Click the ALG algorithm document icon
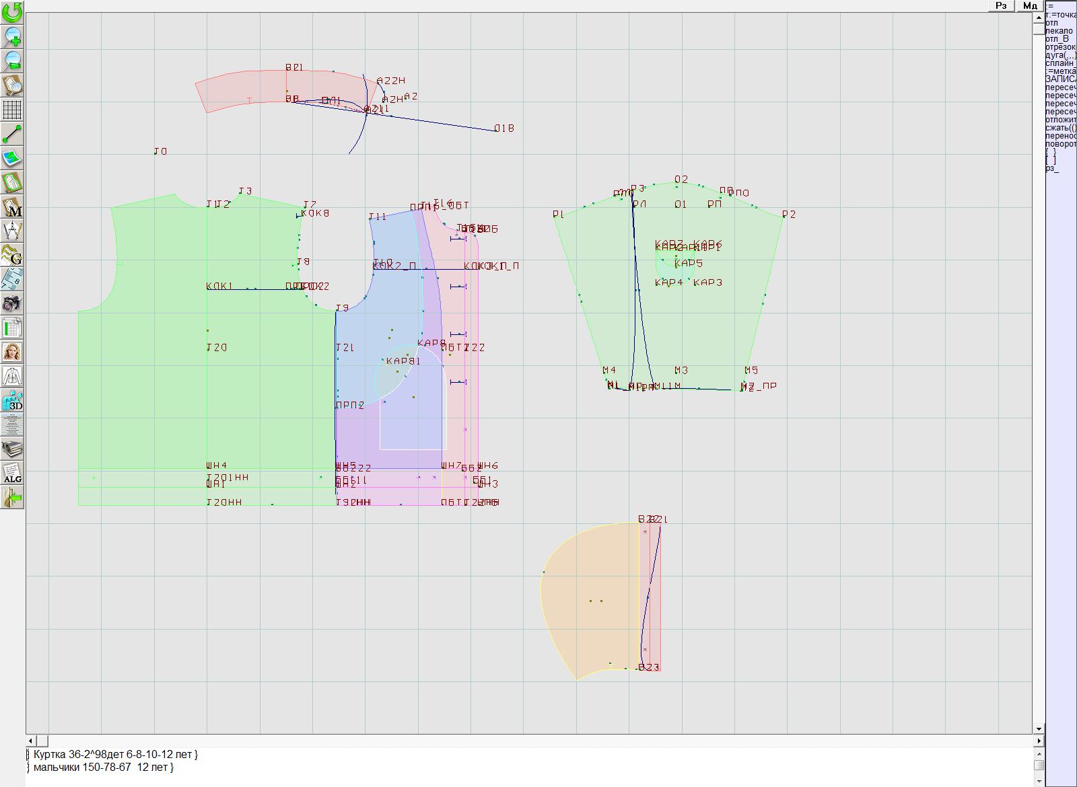 pyautogui.click(x=12, y=473)
